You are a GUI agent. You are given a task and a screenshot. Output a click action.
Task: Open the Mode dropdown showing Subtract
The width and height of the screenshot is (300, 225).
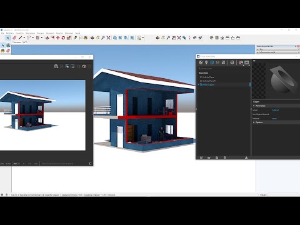(x=276, y=110)
